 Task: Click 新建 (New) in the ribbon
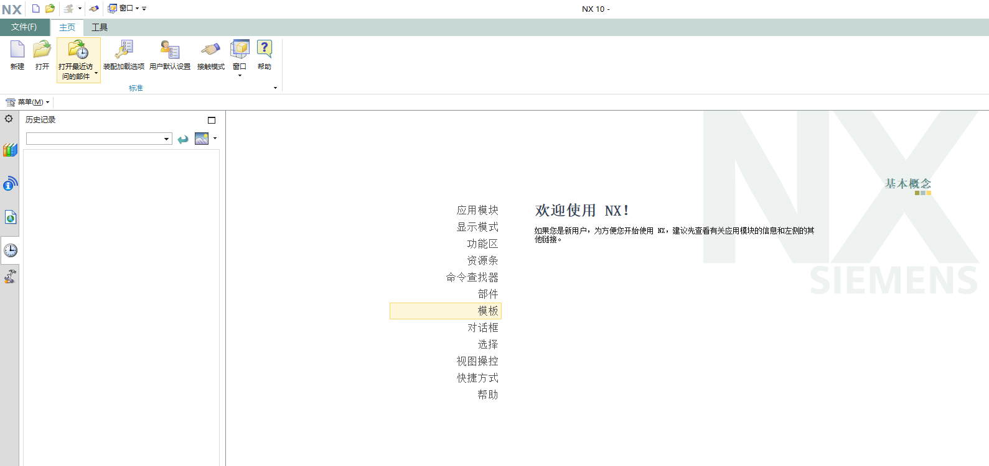click(17, 55)
